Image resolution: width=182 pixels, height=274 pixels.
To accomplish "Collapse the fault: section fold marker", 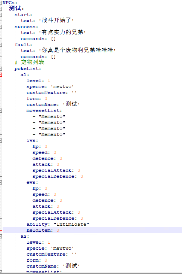I will (x=1, y=45).
